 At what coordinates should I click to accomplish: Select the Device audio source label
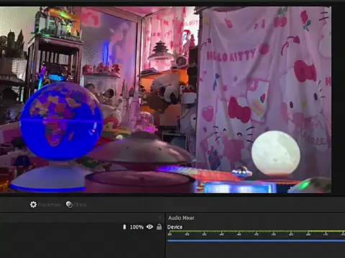pos(175,227)
